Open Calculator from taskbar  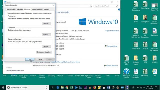(x=104, y=87)
